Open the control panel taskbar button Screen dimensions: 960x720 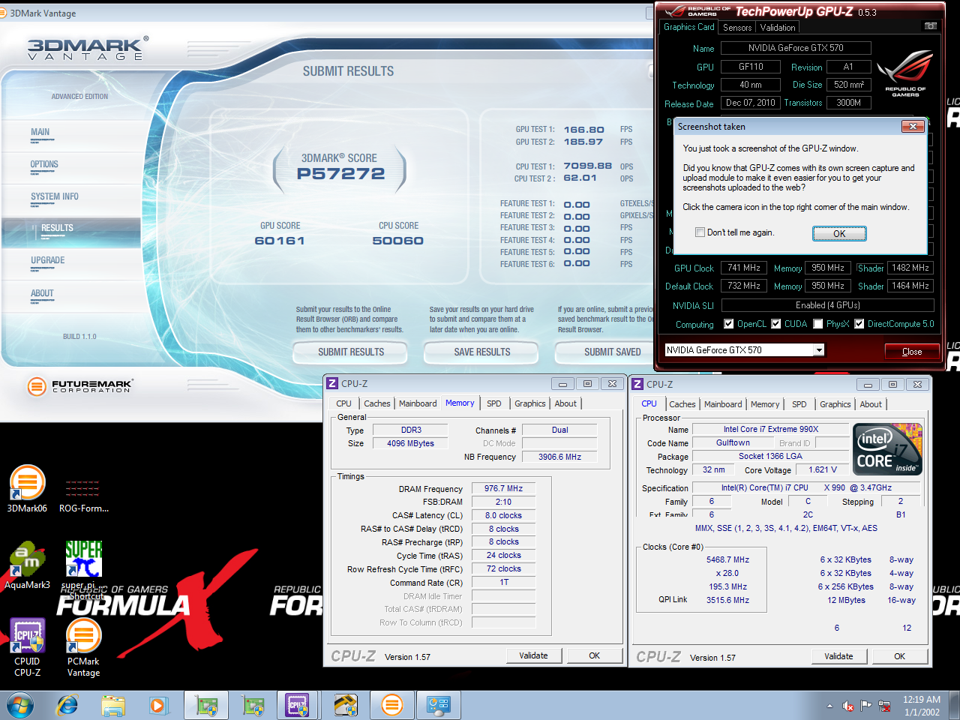438,706
